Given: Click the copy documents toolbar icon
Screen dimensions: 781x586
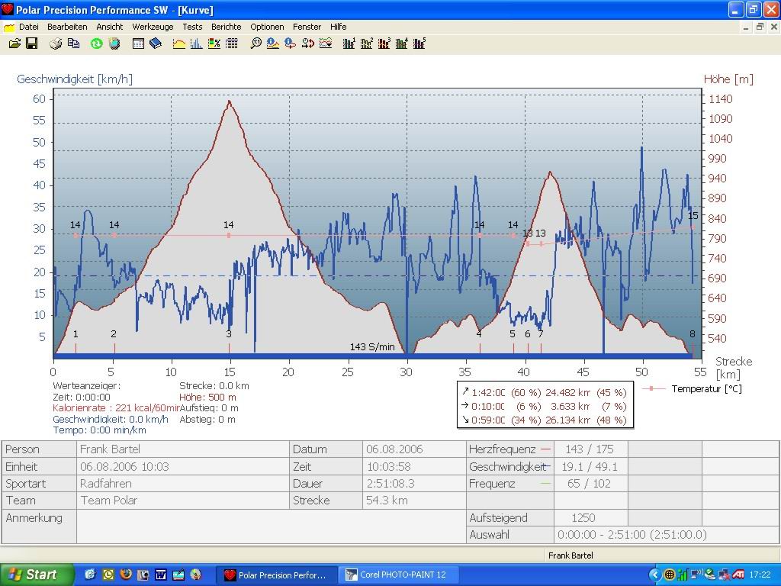Looking at the screenshot, I should (73, 43).
